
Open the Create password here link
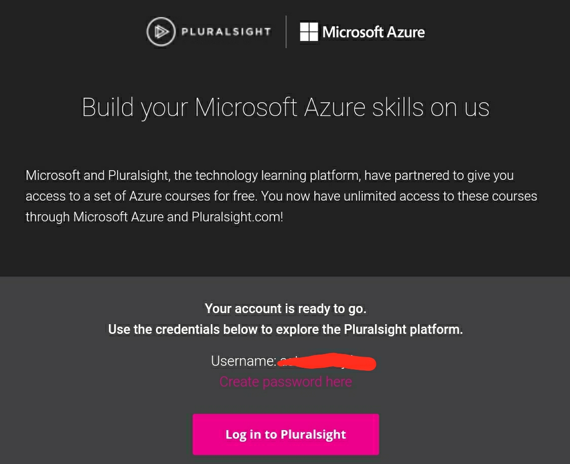coord(285,382)
